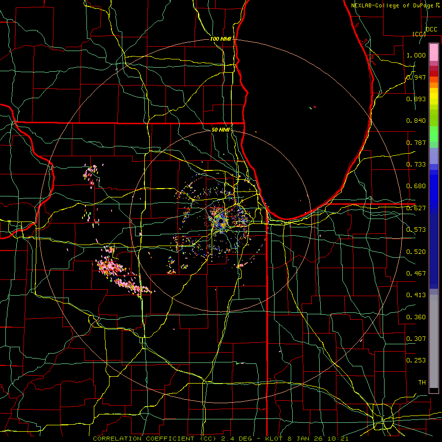The width and height of the screenshot is (442, 442).
Task: Select the 0.520 scale value
Action: pyautogui.click(x=416, y=252)
